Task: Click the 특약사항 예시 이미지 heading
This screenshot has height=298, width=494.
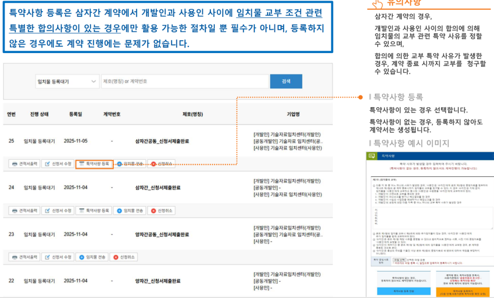Action: click(411, 143)
